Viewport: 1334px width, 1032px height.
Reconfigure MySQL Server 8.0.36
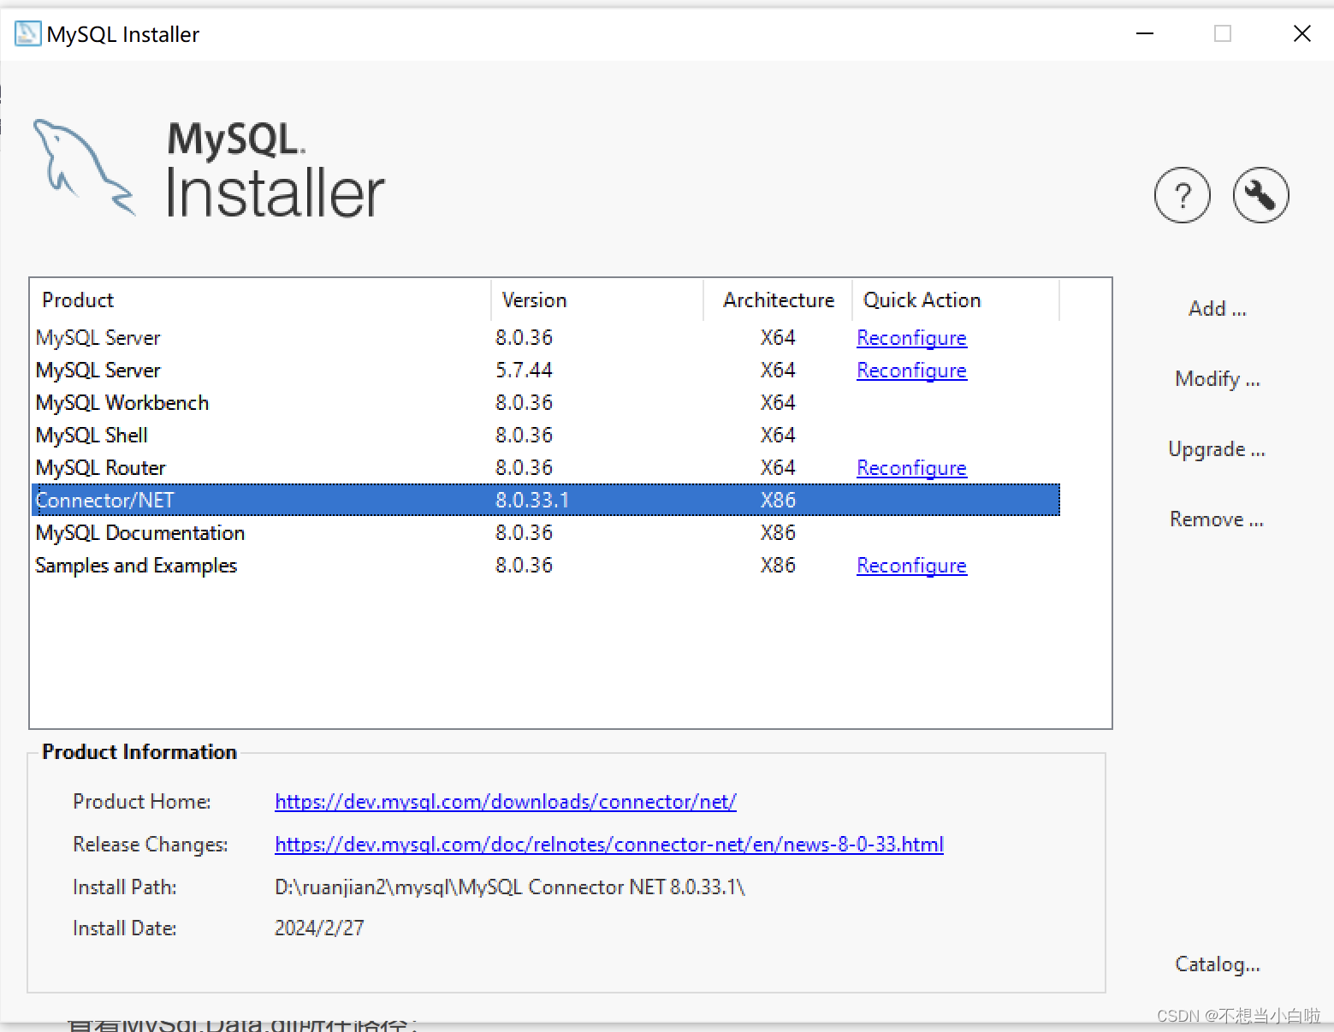(910, 337)
